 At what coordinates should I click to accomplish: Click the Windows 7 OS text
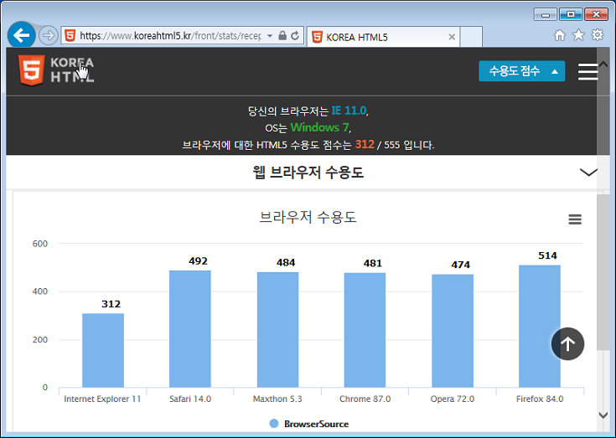319,127
